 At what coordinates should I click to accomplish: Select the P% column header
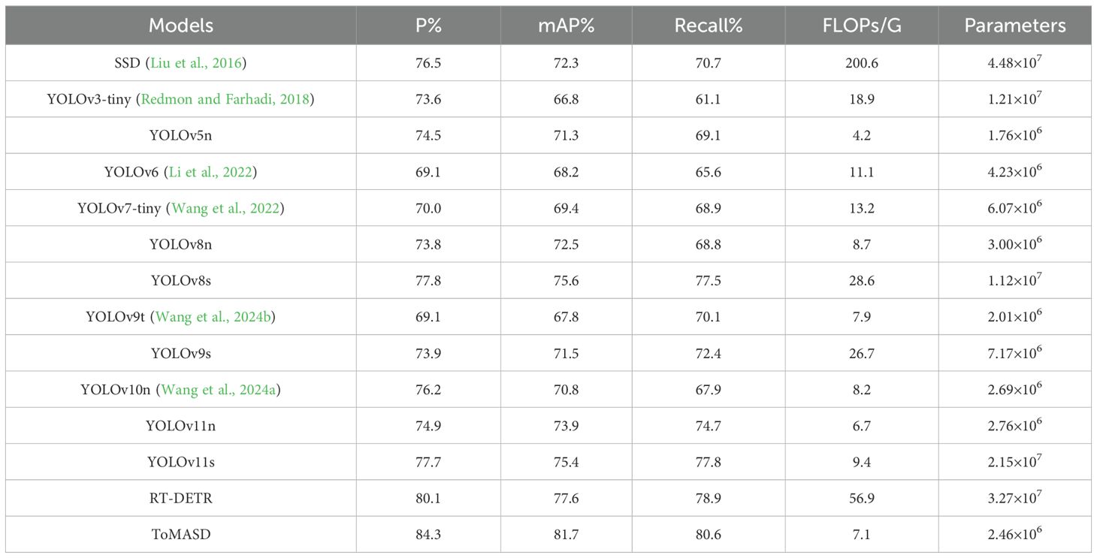(429, 26)
